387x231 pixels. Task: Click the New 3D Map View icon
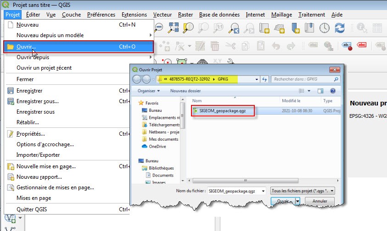coord(280,28)
